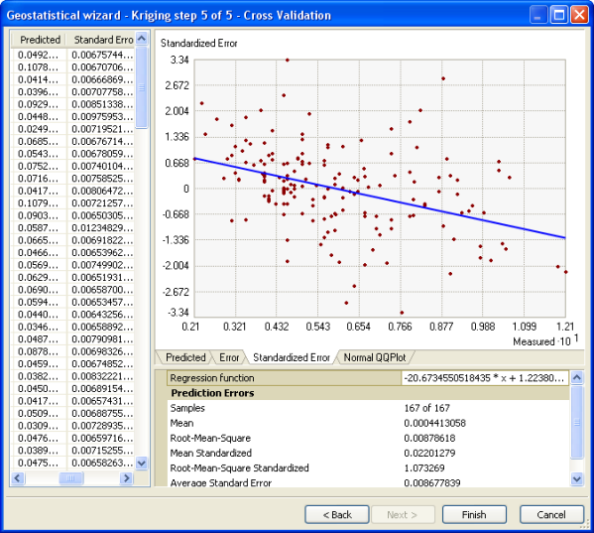Select the Average Standard Error row label

[221, 482]
